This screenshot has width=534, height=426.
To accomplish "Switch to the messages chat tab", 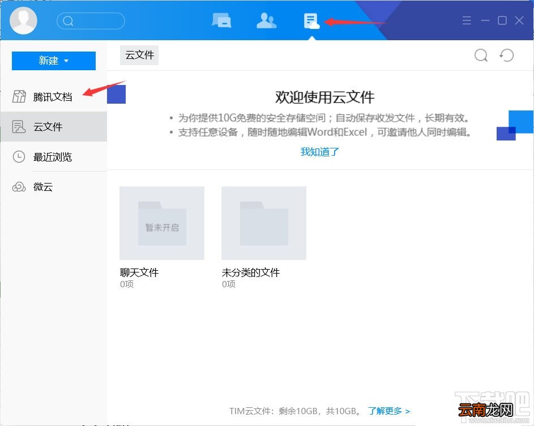I will 221,20.
